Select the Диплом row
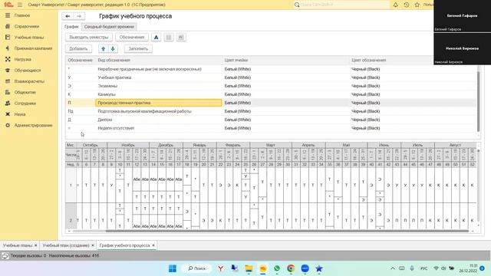Viewport: 491px width, 276px height. coord(271,120)
